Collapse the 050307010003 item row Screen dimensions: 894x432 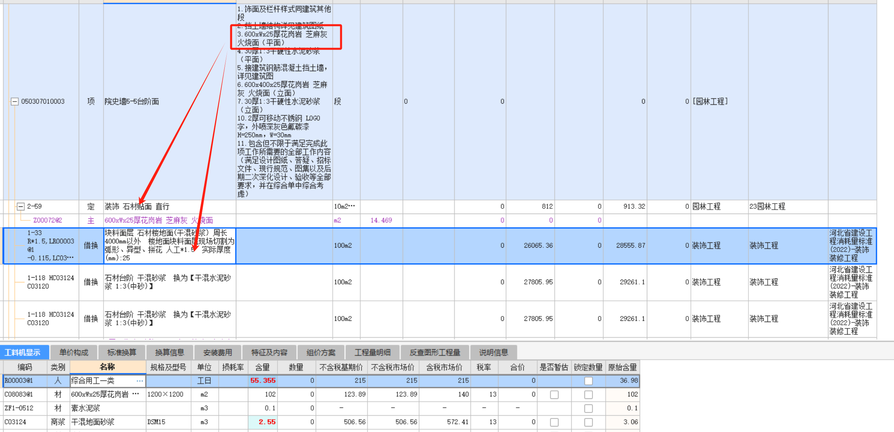[14, 102]
